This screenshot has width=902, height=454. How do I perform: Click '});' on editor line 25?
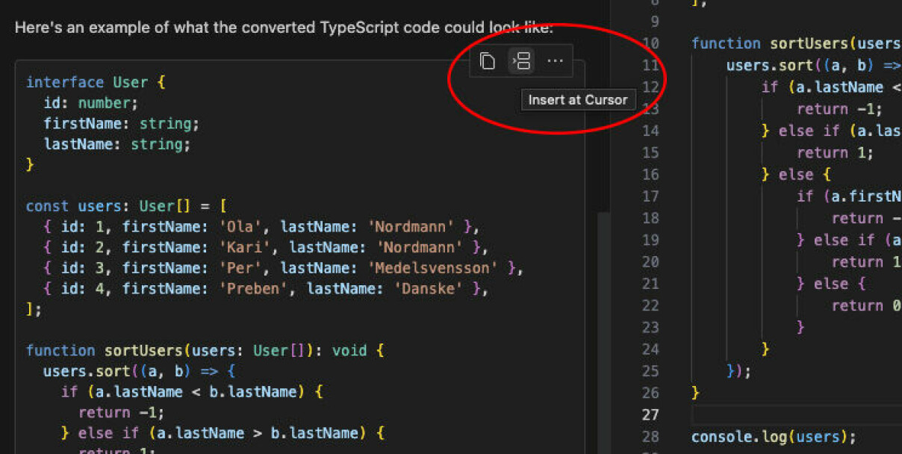point(739,370)
